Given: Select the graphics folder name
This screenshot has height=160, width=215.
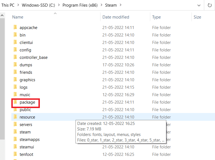Looking at the screenshot, I should pos(27,80).
